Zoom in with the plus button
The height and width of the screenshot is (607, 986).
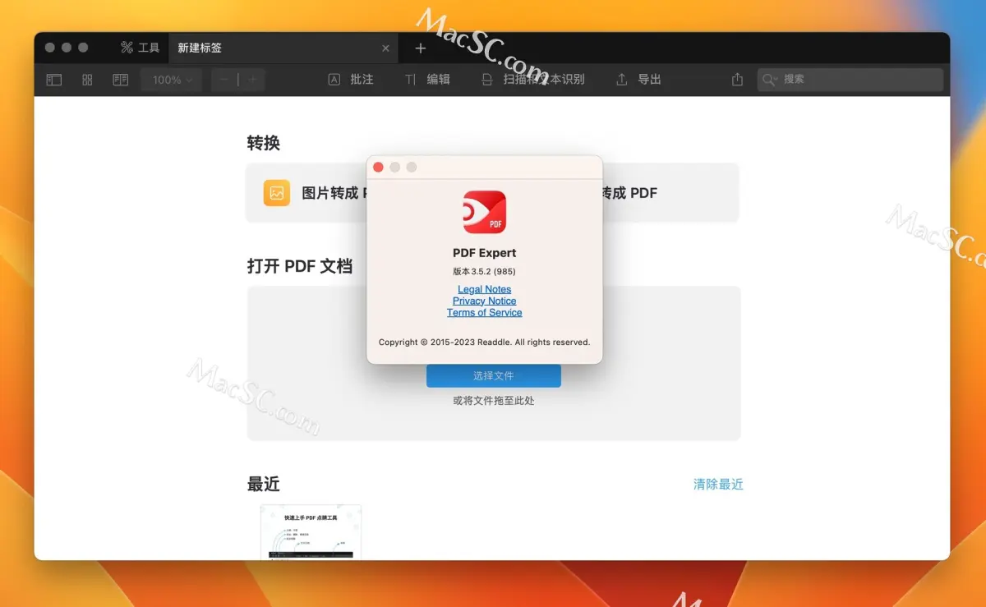point(252,80)
